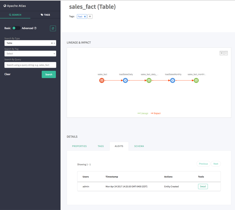Viewport: 235px width, 210px height.
Task: Clear the Table type selection with x
Action: 52,43
